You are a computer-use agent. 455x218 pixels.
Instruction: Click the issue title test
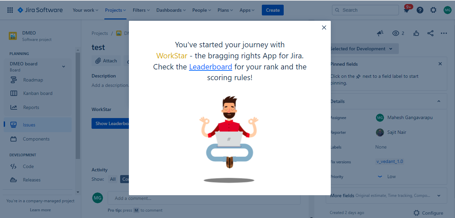point(98,47)
